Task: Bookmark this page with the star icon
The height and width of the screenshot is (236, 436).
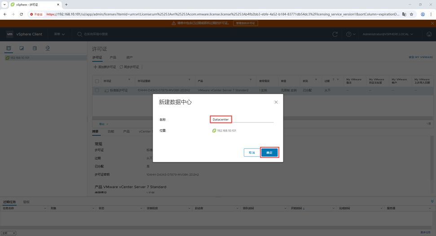Action: pyautogui.click(x=411, y=14)
